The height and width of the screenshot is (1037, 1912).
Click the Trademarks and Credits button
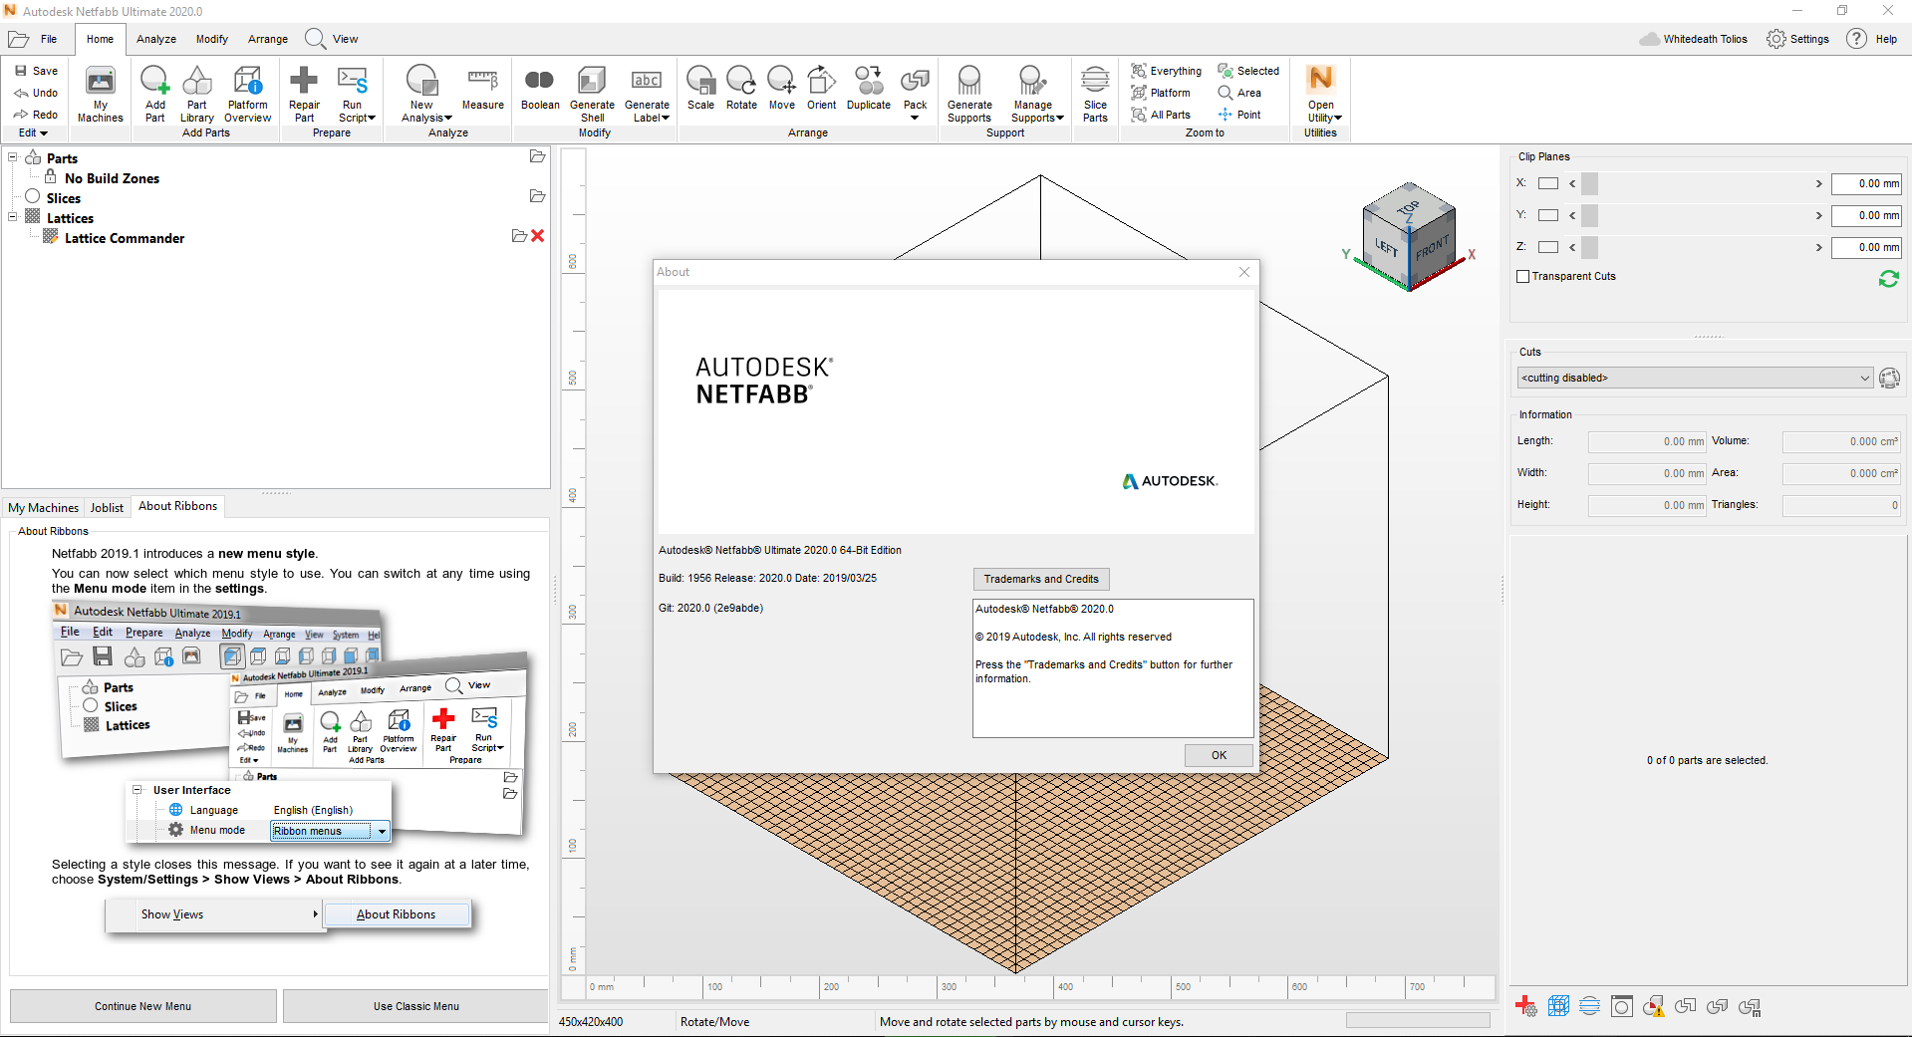[1040, 579]
